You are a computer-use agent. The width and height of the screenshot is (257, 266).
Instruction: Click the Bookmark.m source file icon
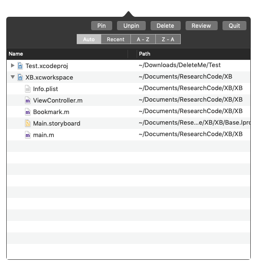(28, 112)
